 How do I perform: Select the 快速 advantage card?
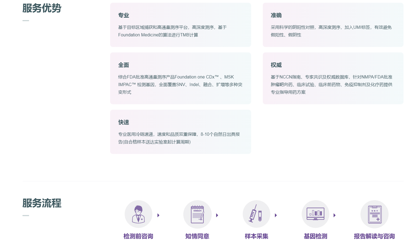[x=180, y=132]
